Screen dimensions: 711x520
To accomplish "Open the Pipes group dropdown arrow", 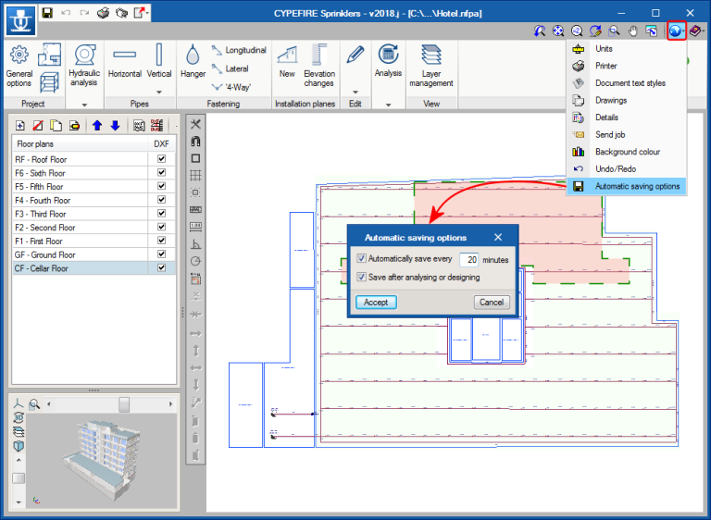I will pos(159,93).
